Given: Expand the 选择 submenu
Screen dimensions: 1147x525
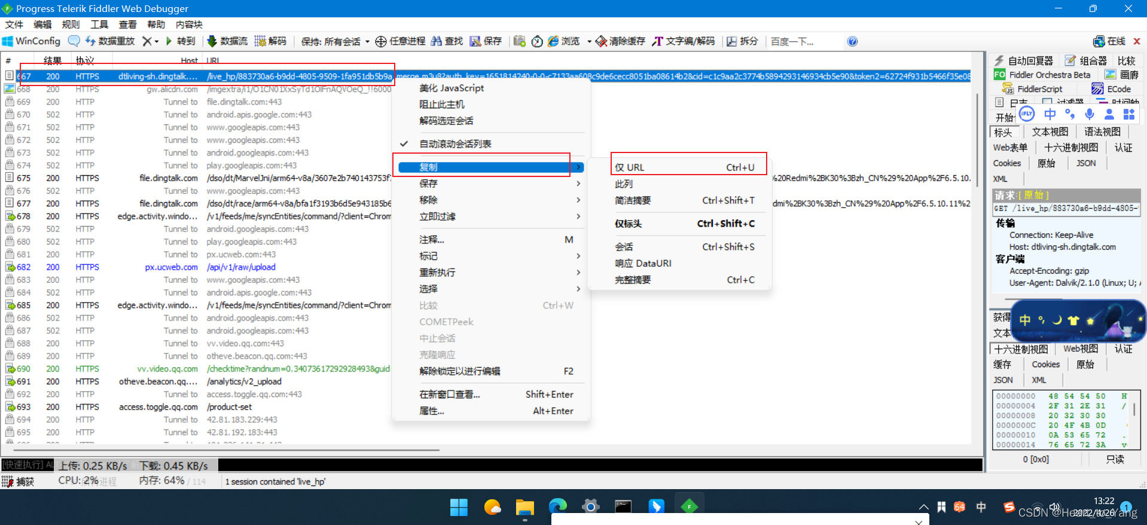Looking at the screenshot, I should click(x=490, y=289).
